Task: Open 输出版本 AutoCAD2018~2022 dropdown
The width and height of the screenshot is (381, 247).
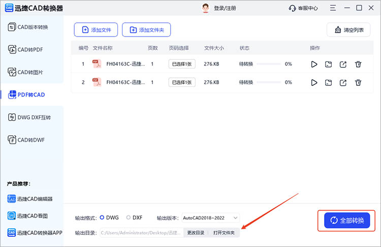Action: [x=210, y=218]
